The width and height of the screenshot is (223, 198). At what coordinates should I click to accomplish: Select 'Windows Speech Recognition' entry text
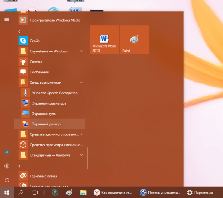(x=55, y=93)
